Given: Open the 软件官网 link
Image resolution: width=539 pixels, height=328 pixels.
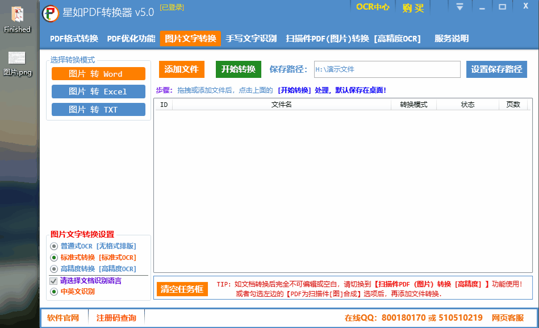Looking at the screenshot, I should click(x=63, y=318).
